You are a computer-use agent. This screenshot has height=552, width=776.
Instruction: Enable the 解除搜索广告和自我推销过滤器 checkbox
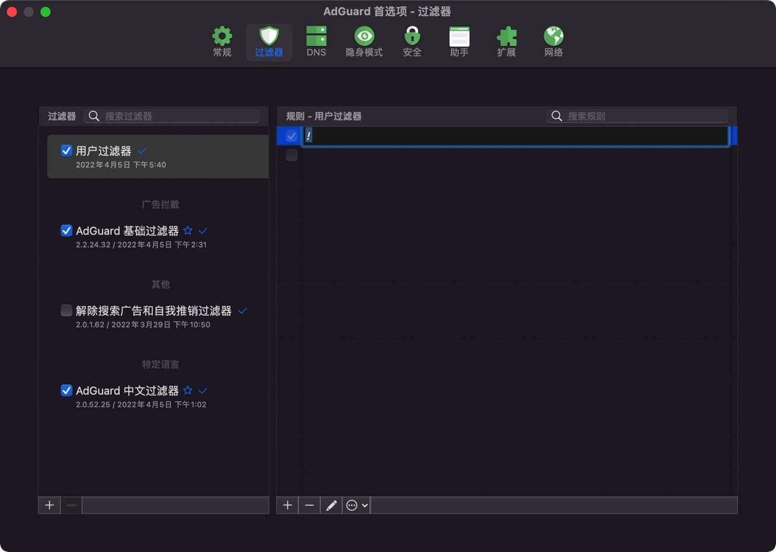[x=66, y=310]
